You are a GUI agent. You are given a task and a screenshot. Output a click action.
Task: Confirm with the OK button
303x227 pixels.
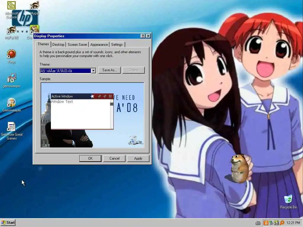coord(90,158)
